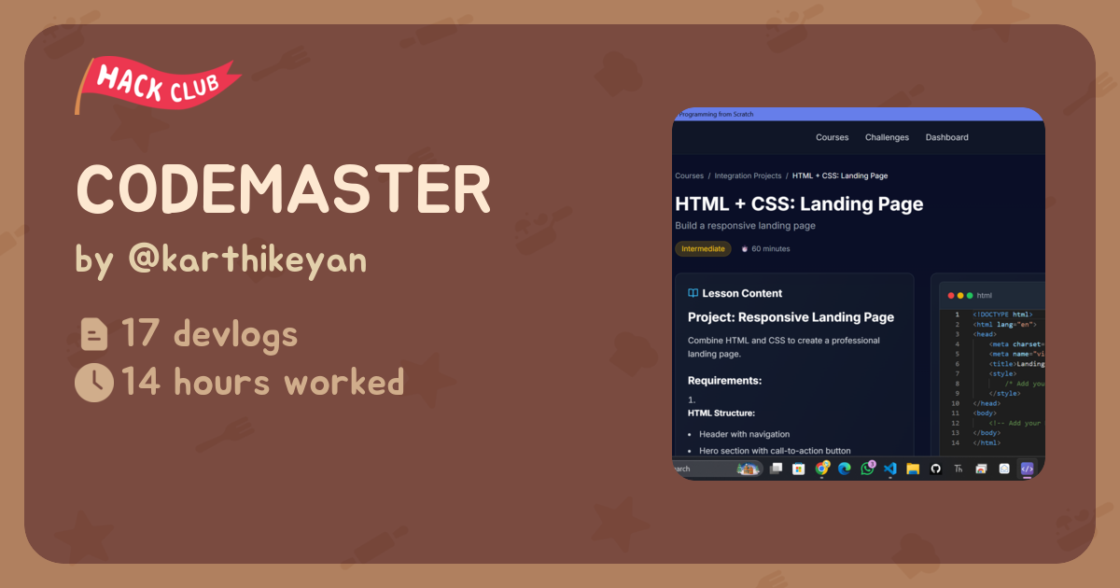Viewport: 1120px width, 588px height.
Task: Click the '</head>' closing tag code line
Action: click(987, 403)
